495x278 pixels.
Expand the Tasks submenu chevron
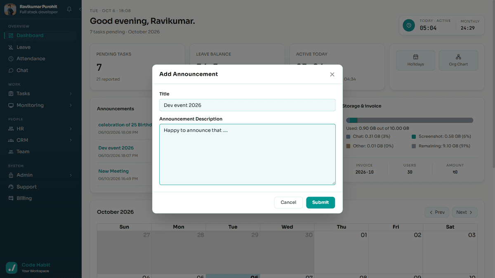point(71,94)
